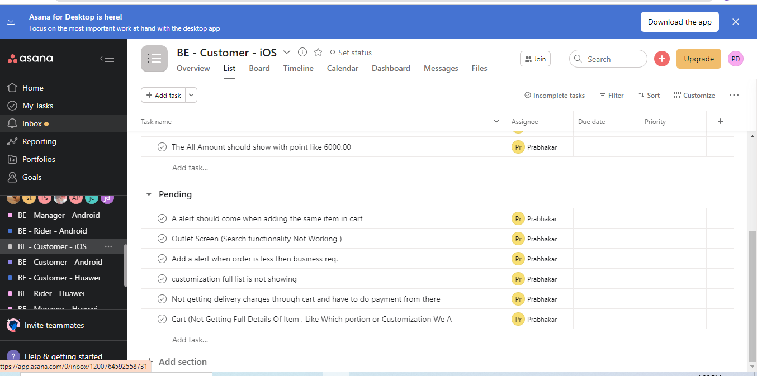The image size is (757, 376).
Task: Mark 'customization full list' task complete
Action: (162, 279)
